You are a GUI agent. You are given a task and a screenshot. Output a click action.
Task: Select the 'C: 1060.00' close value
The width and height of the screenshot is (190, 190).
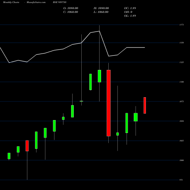coord(71,12)
